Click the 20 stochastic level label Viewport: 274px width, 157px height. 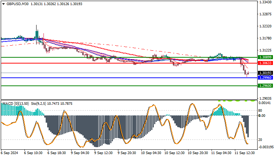point(260,140)
